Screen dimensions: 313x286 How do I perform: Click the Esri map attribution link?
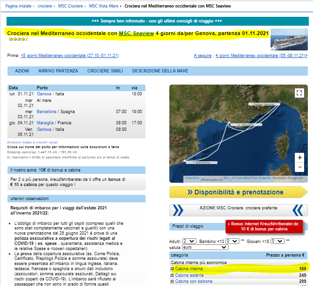226,178
